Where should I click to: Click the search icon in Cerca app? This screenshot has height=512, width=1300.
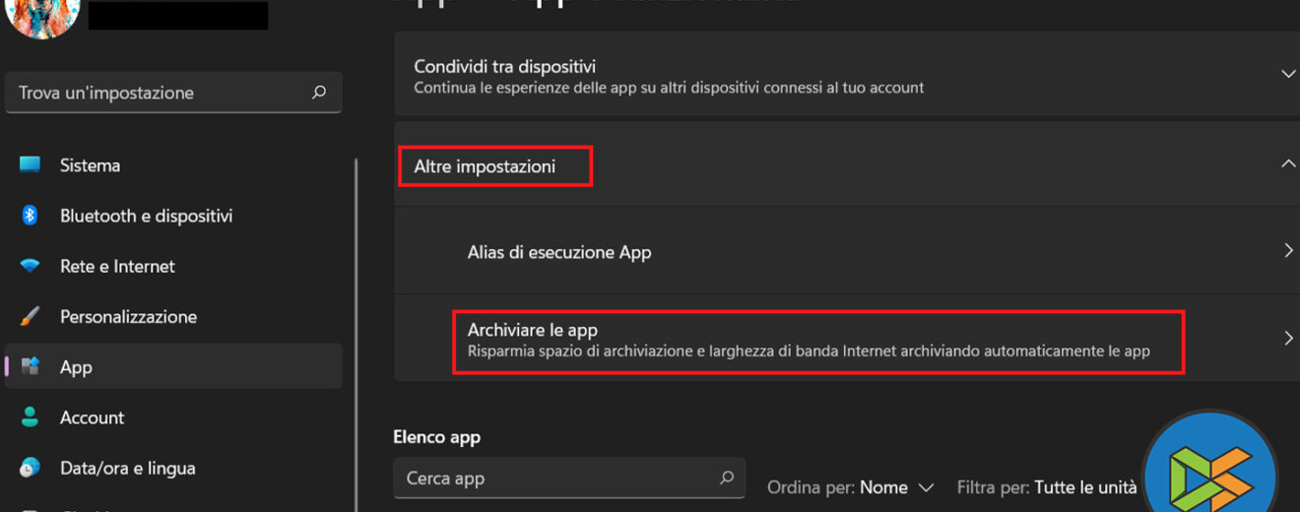(727, 479)
